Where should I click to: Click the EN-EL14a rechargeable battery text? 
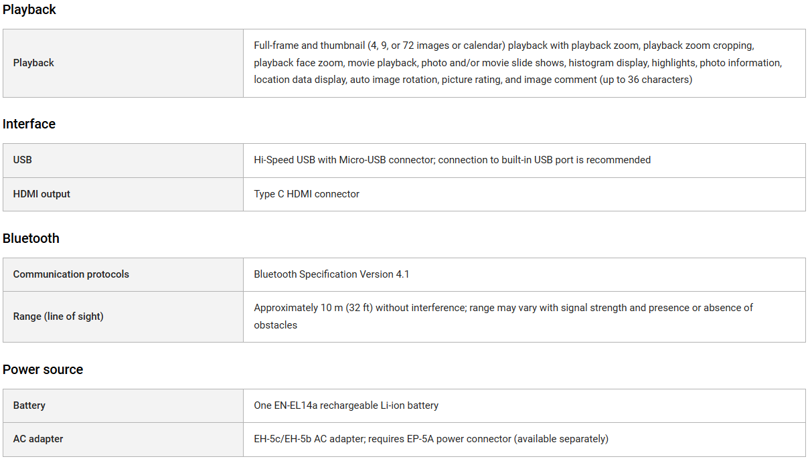coord(346,405)
